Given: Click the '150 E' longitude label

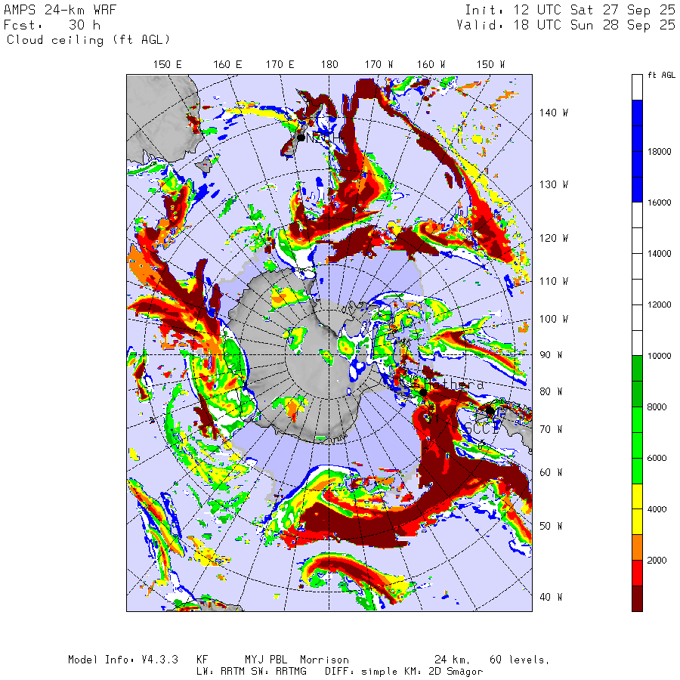Looking at the screenshot, I should point(168,65).
